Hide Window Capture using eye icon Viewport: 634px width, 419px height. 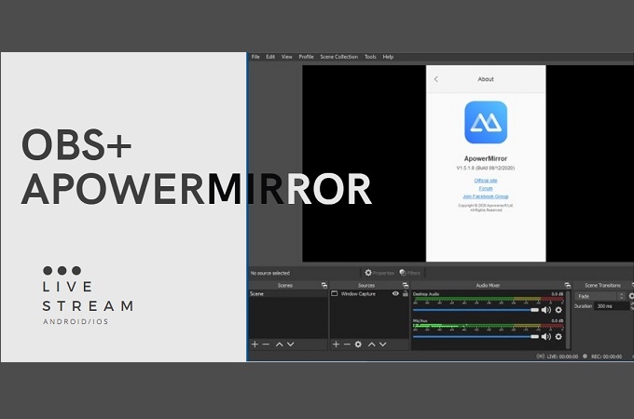pos(395,293)
